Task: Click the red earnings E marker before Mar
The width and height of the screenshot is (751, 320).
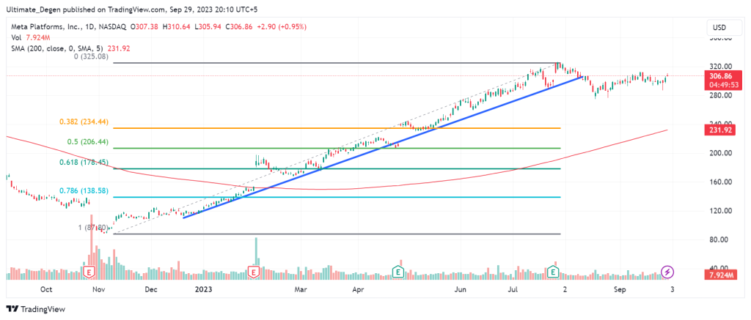Action: point(253,272)
